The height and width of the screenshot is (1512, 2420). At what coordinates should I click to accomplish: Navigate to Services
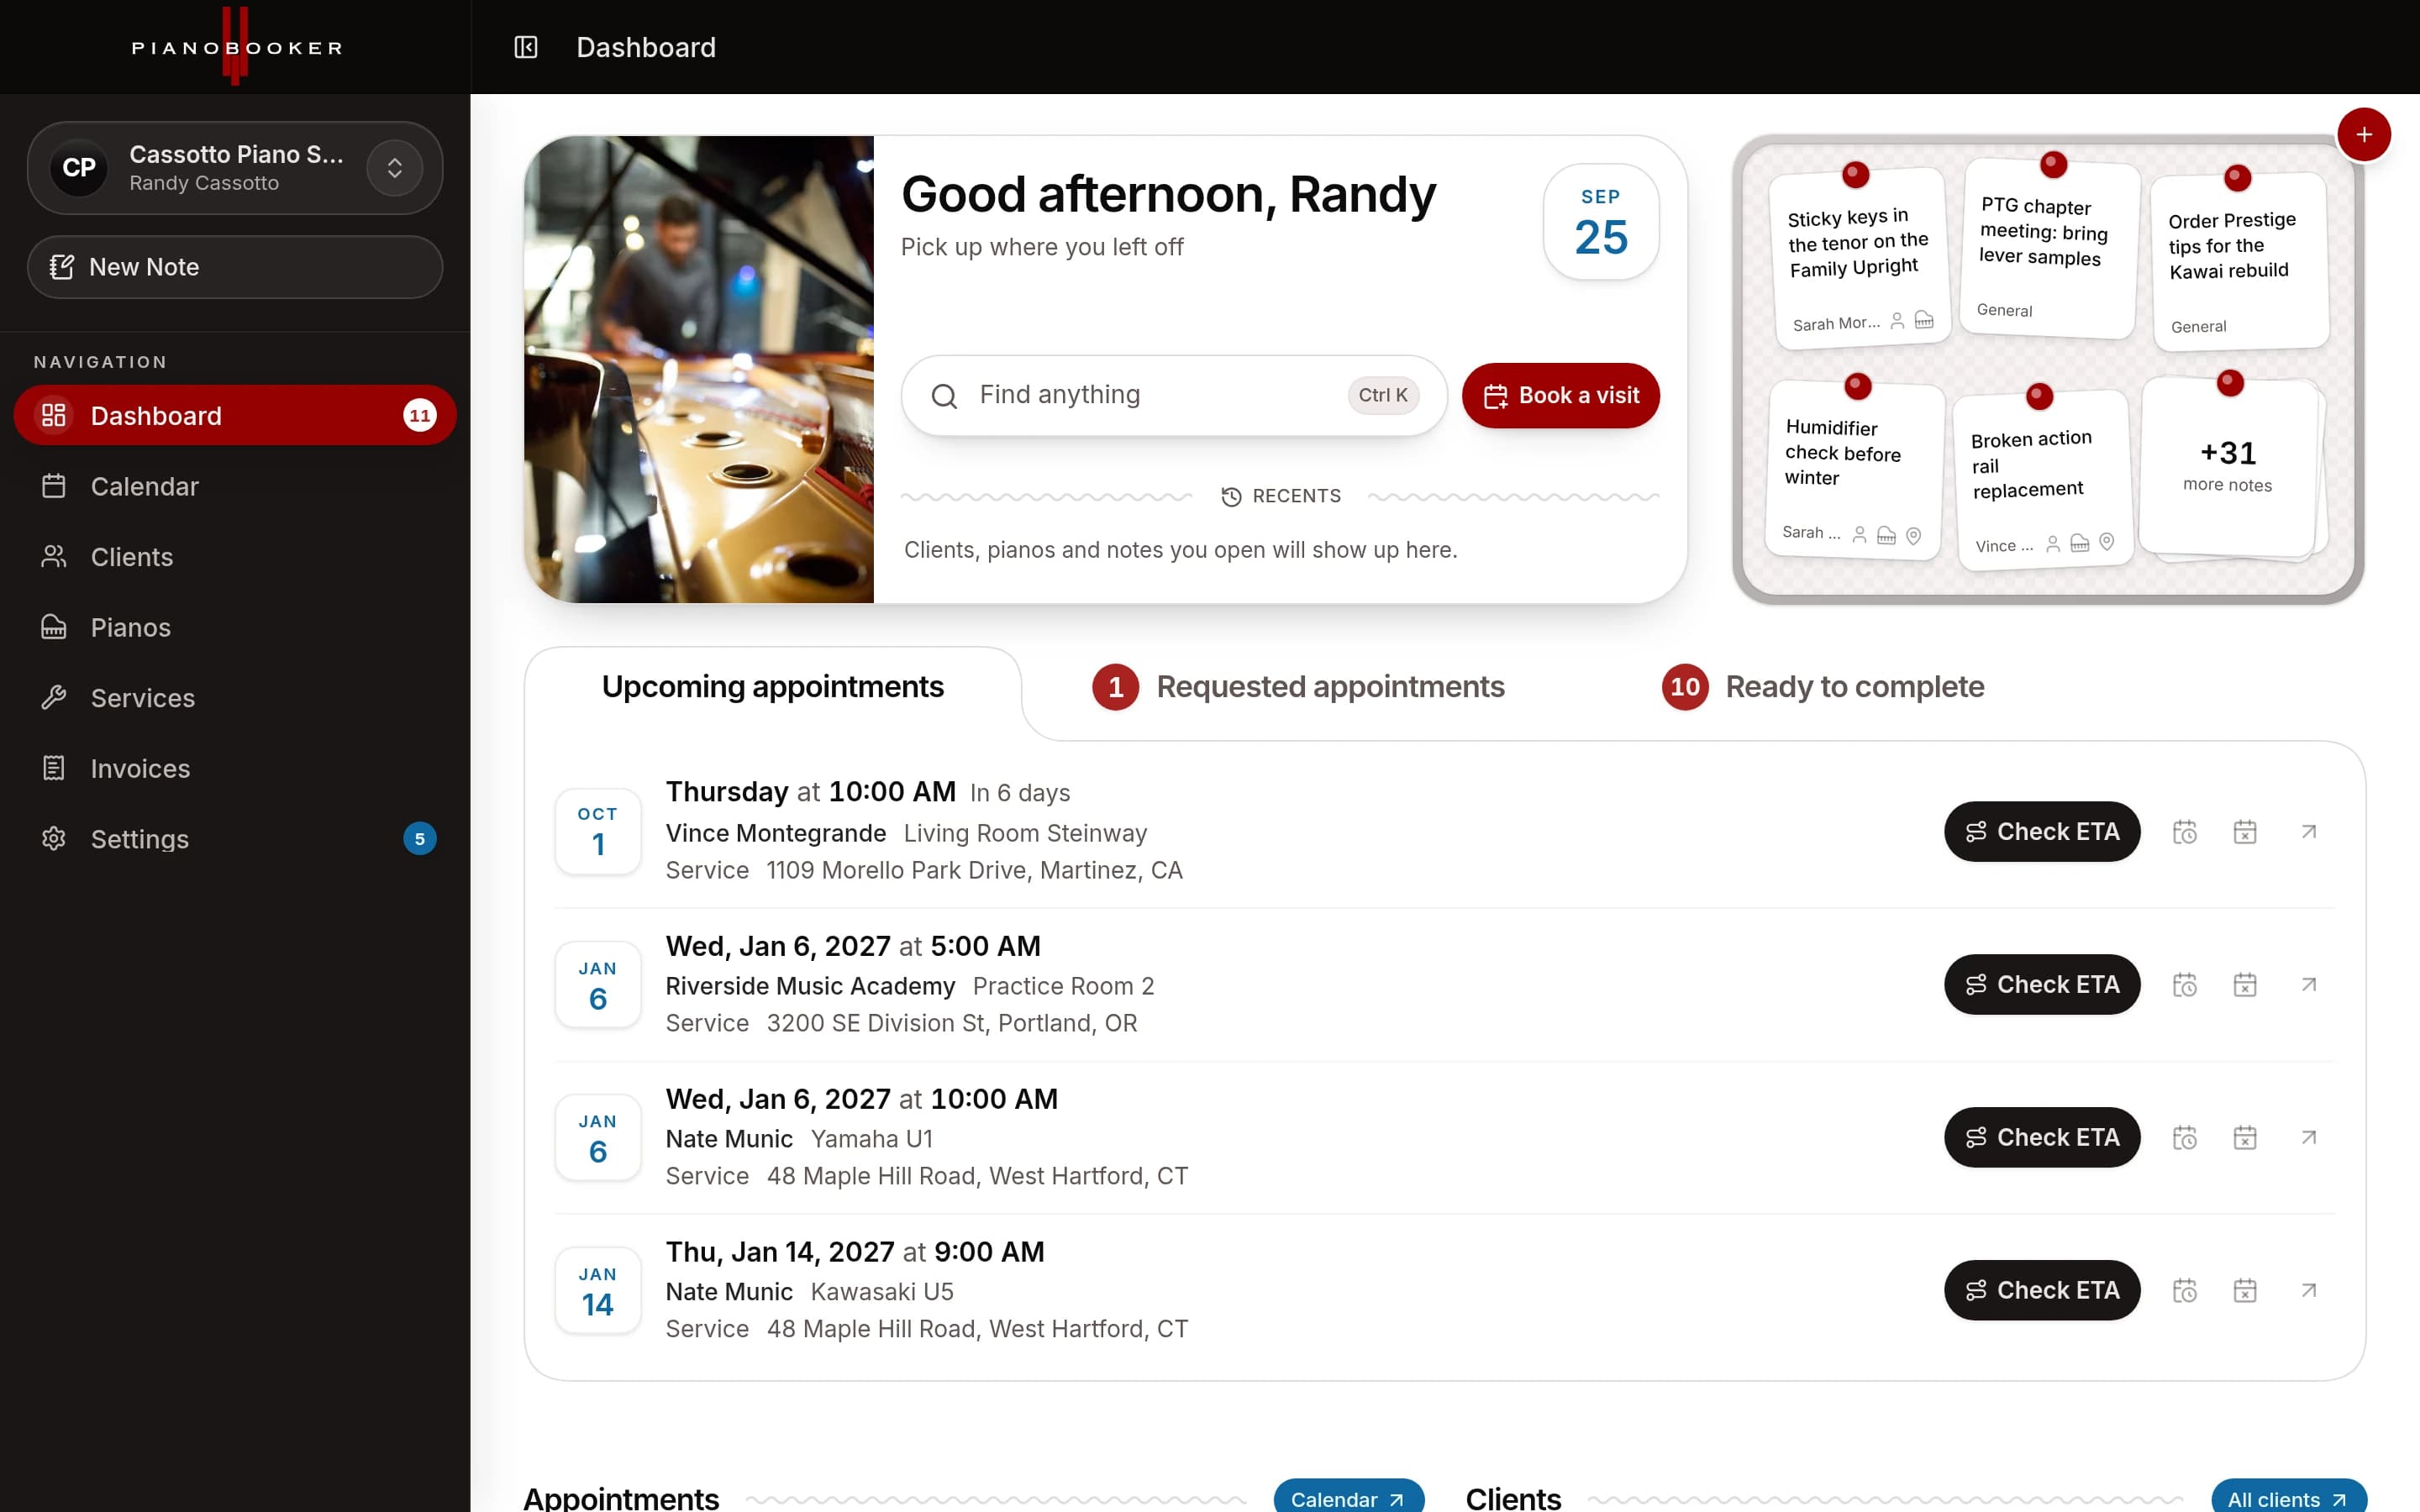235,698
